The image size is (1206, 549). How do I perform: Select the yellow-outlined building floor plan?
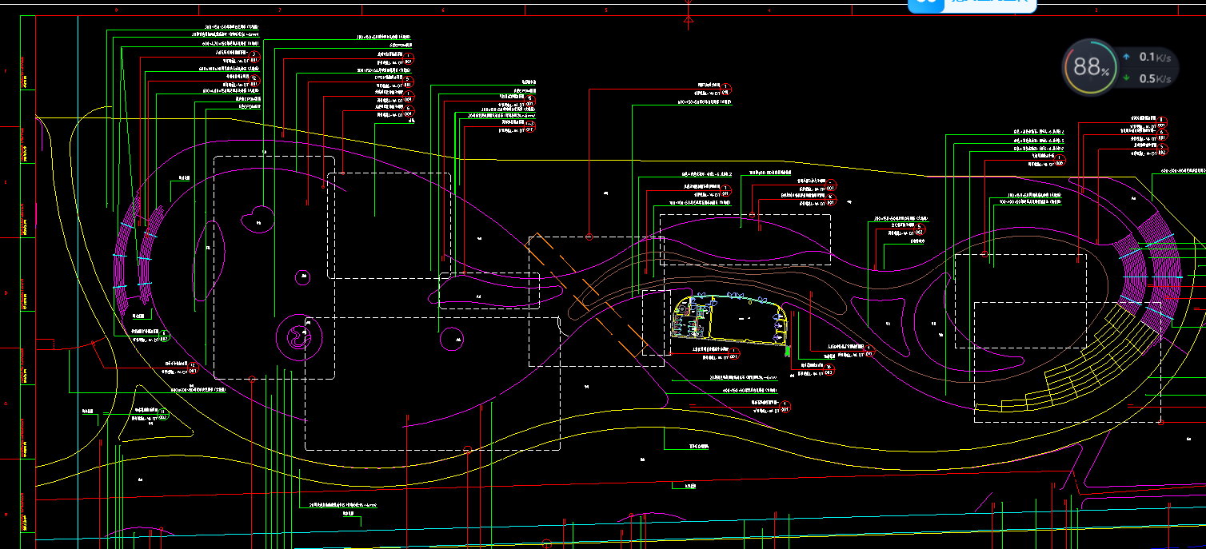pos(728,320)
